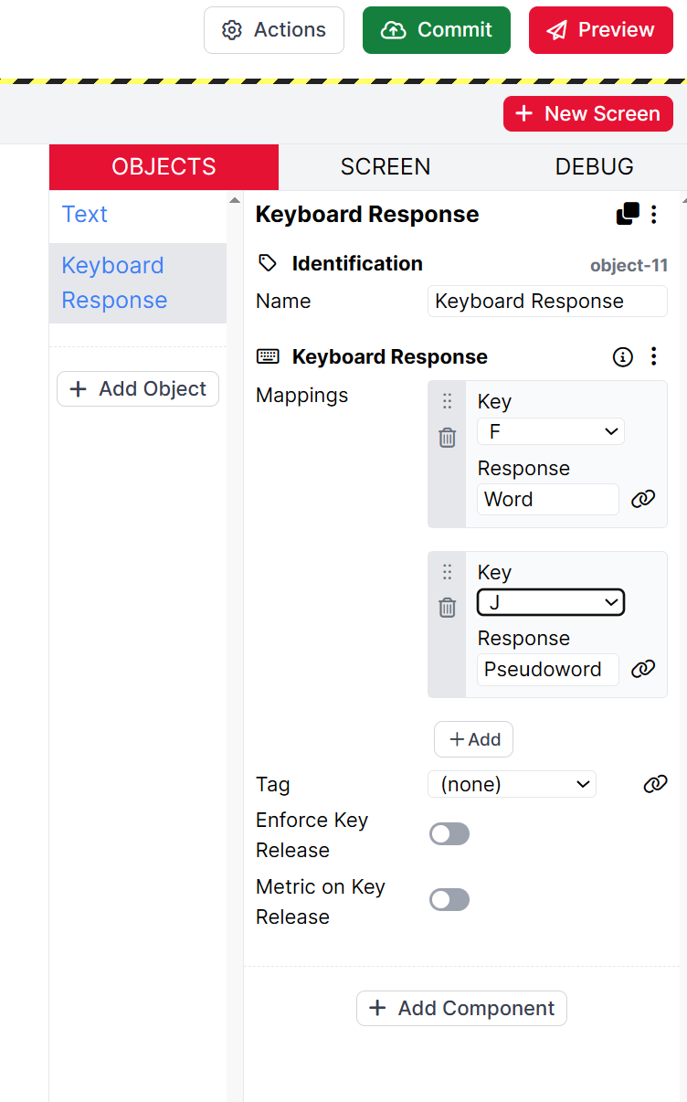Delete the F key mapping
Image resolution: width=687 pixels, height=1102 pixels.
coord(447,438)
